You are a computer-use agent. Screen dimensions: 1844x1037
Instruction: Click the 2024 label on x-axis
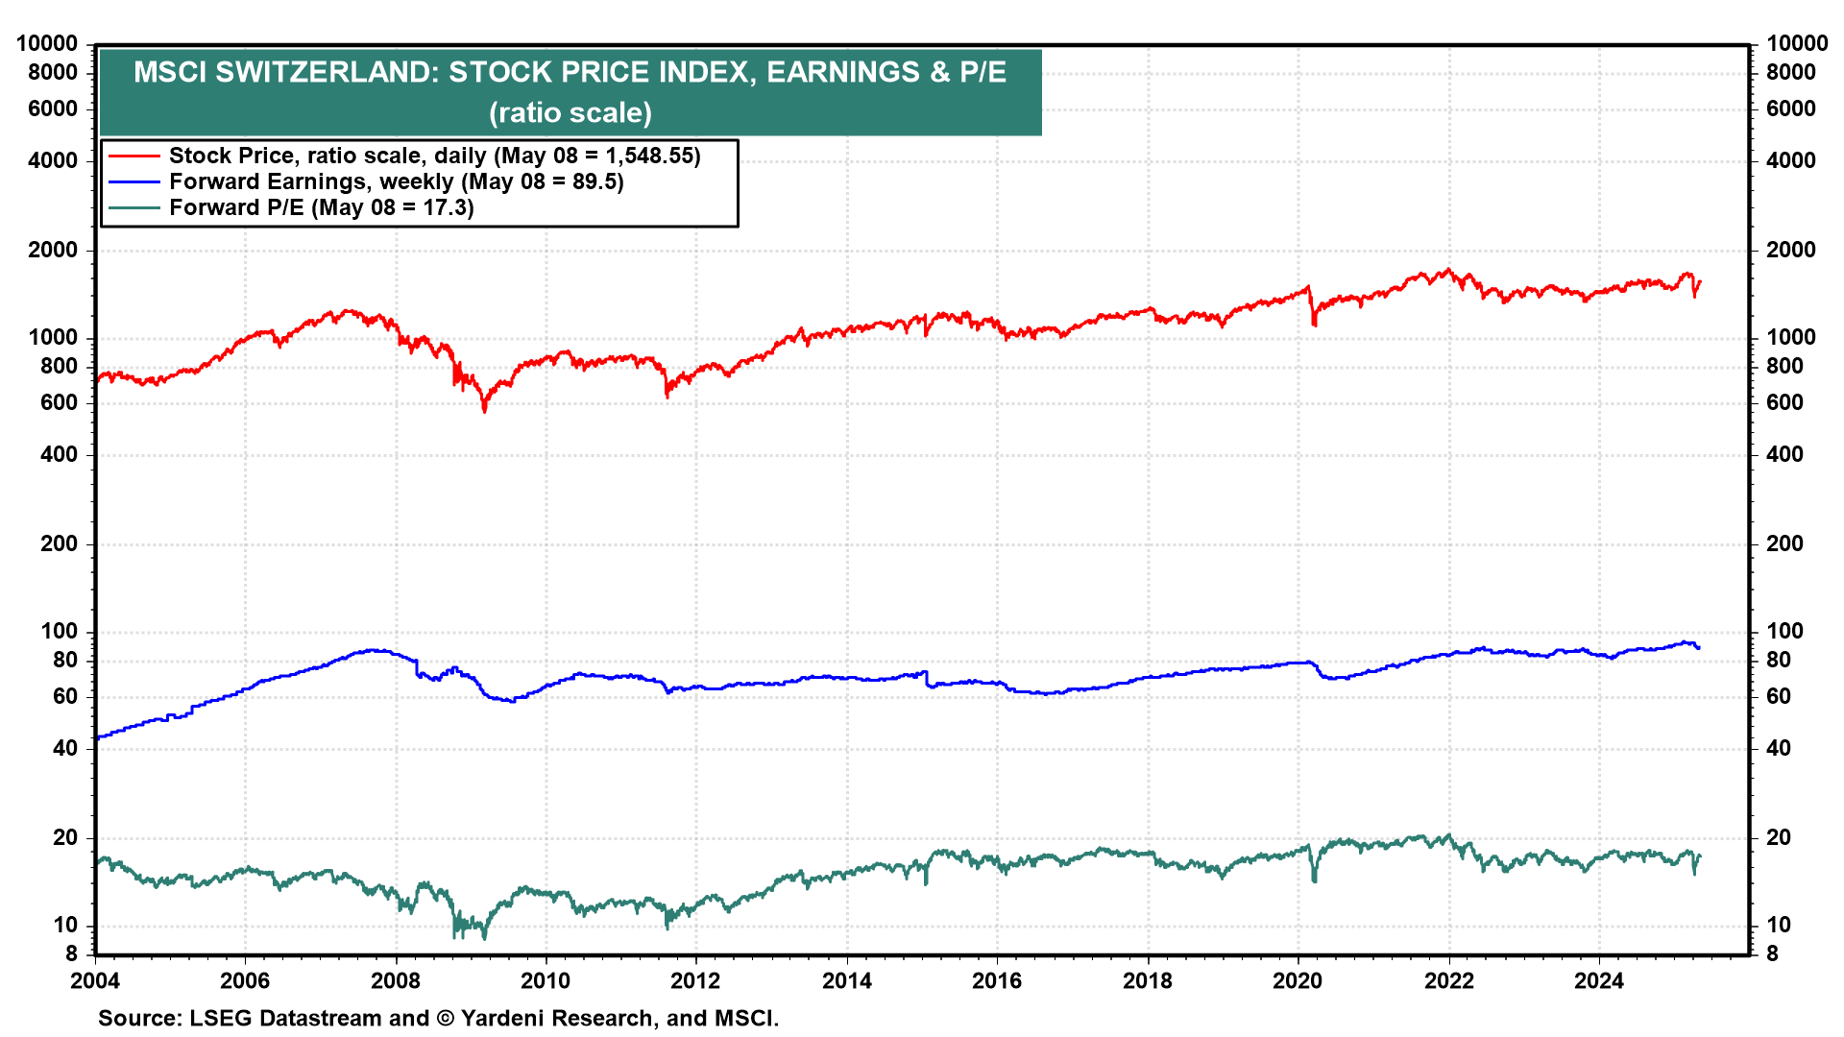[x=1598, y=980]
